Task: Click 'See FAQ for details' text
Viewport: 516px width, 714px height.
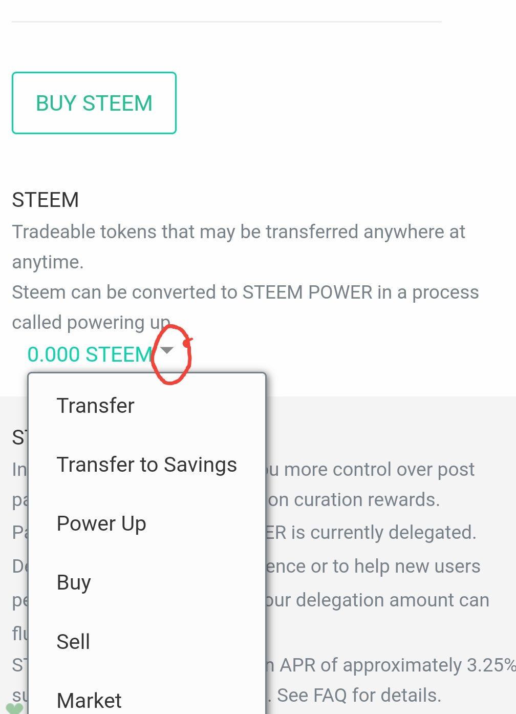Action: pos(358,695)
